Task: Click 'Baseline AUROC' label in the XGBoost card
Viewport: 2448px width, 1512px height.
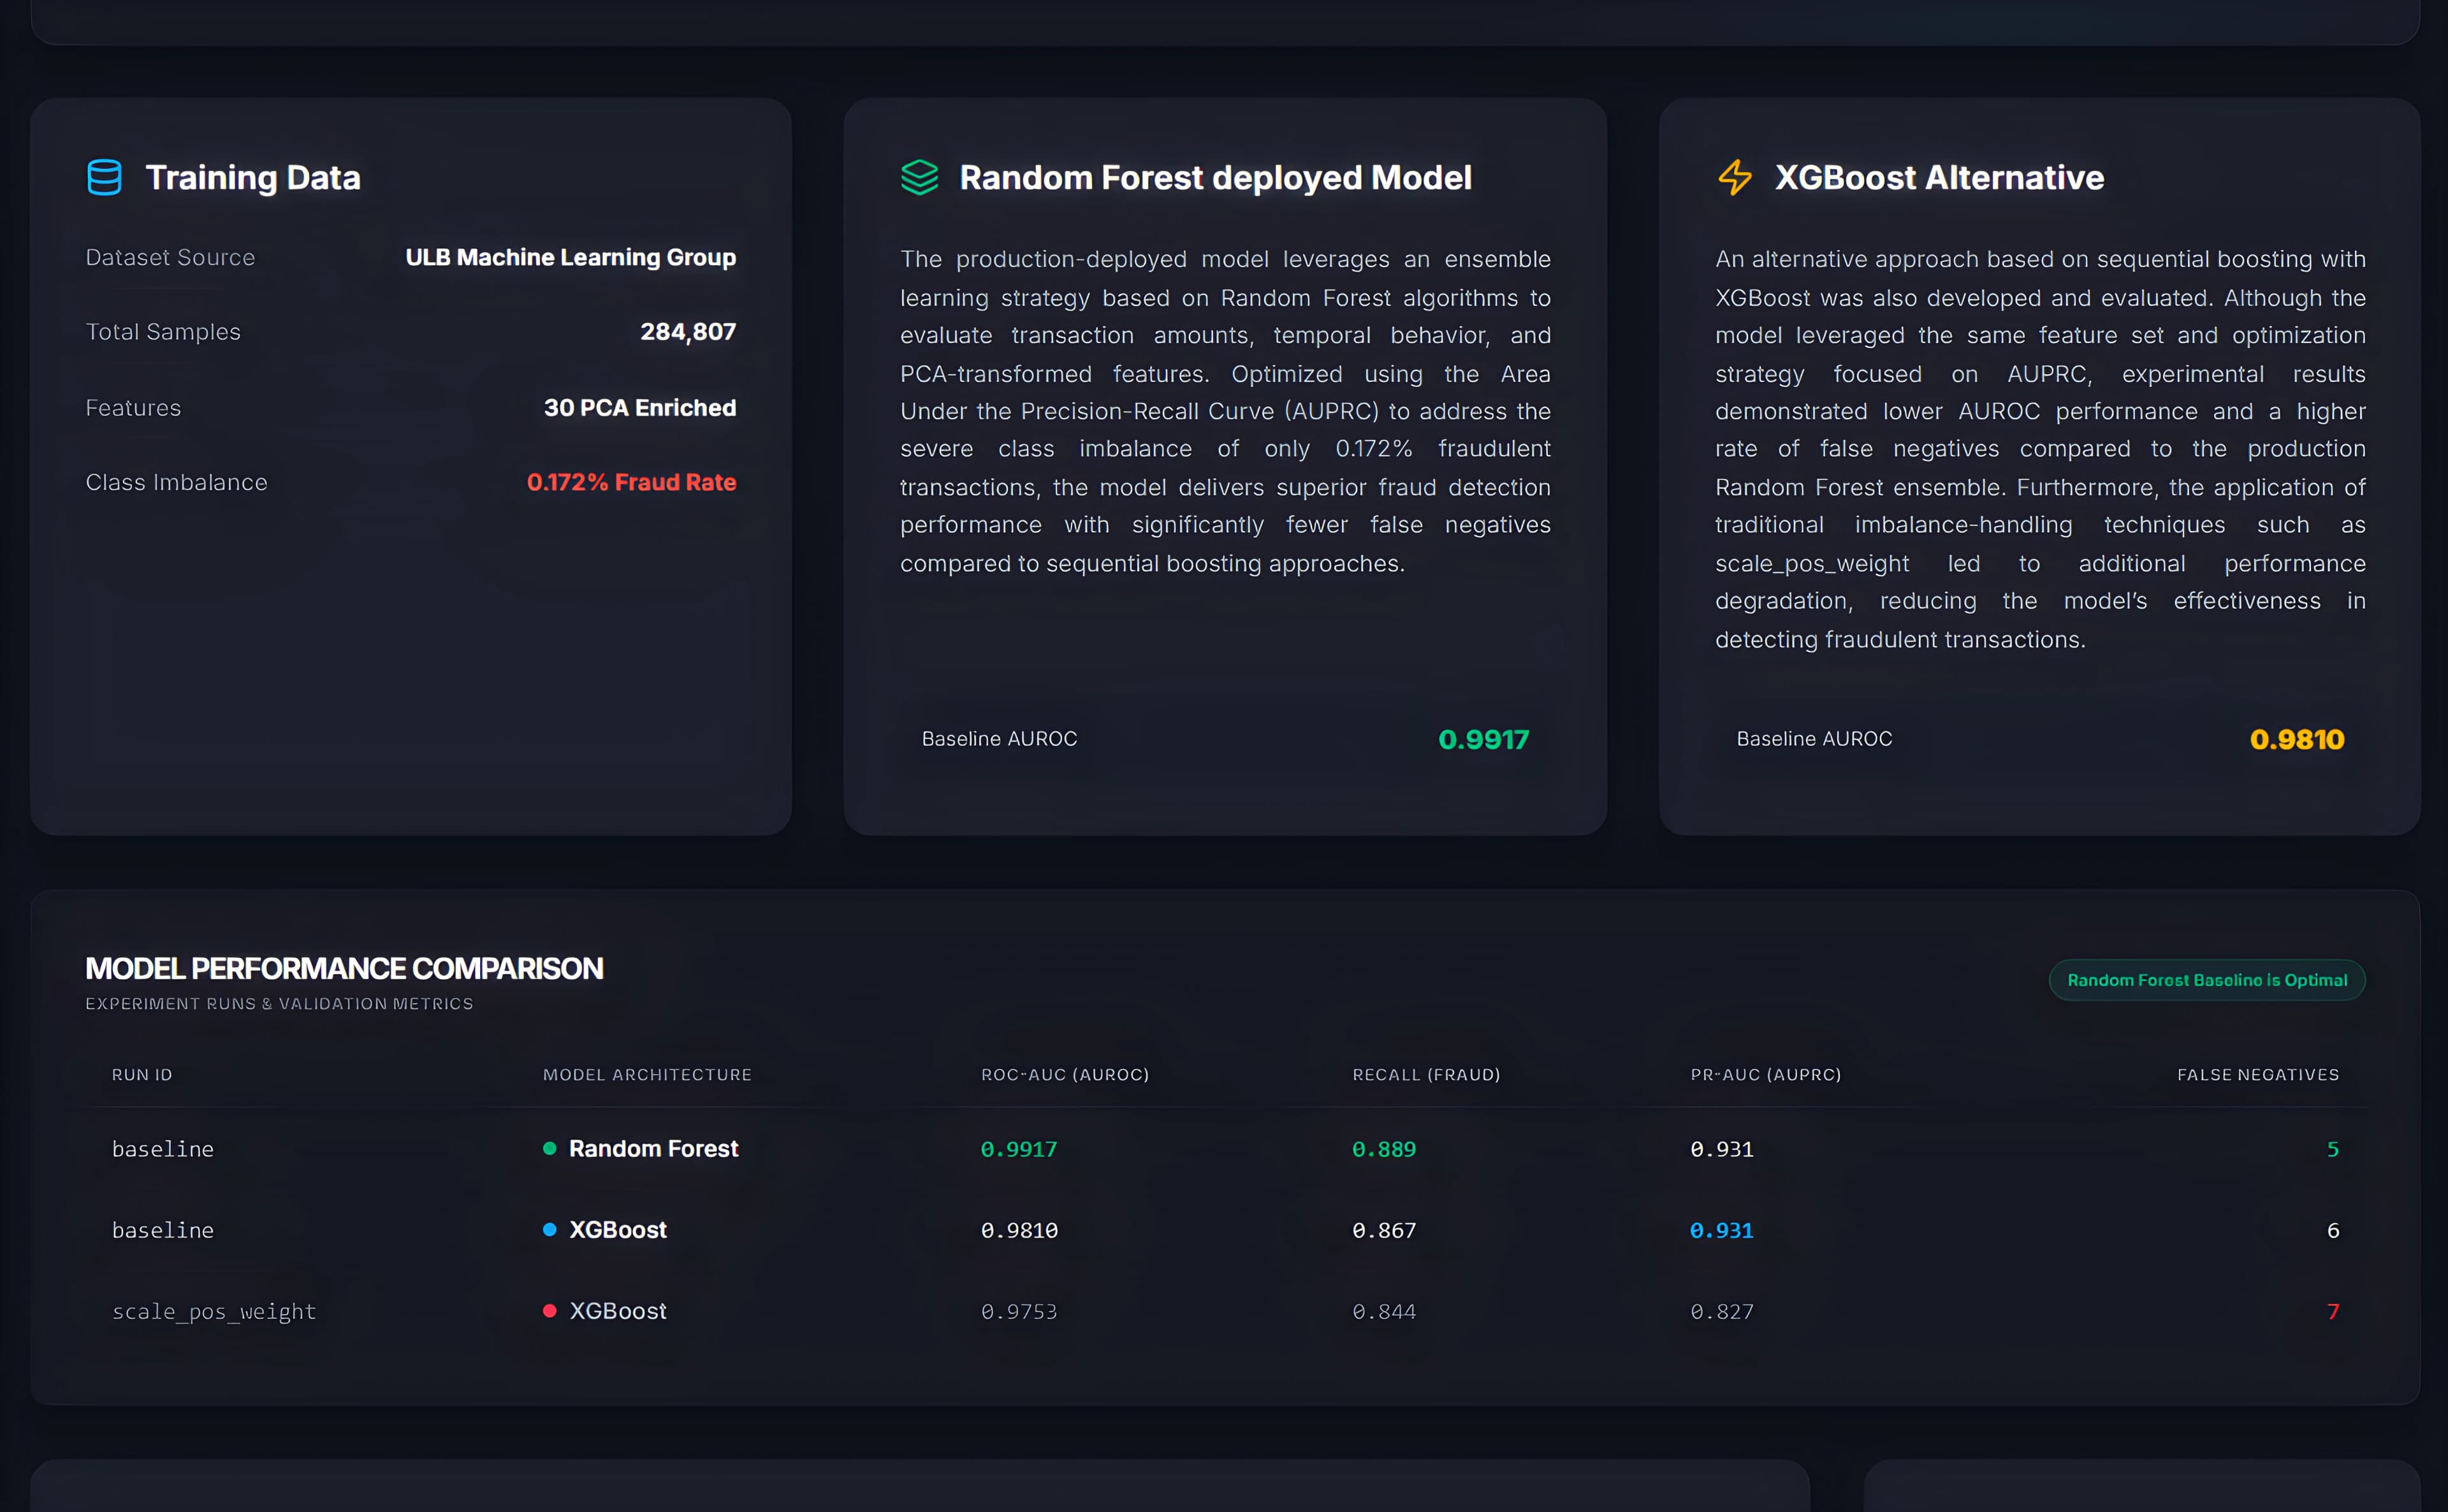Action: 1814,738
